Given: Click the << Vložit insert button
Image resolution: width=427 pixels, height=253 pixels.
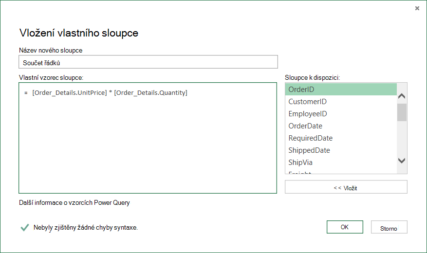Looking at the screenshot, I should [x=346, y=187].
